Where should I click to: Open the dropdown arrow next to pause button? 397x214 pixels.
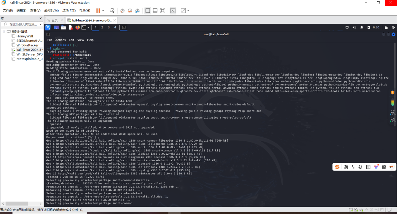point(103,11)
